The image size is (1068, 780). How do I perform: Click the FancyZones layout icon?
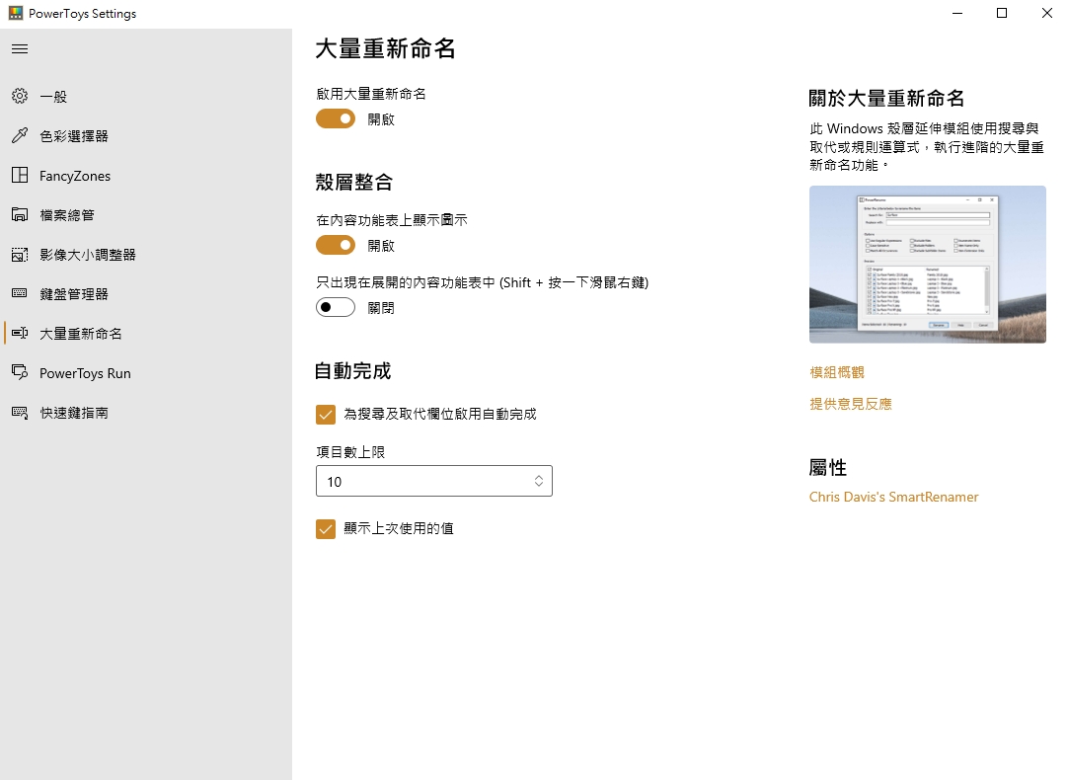tap(20, 175)
